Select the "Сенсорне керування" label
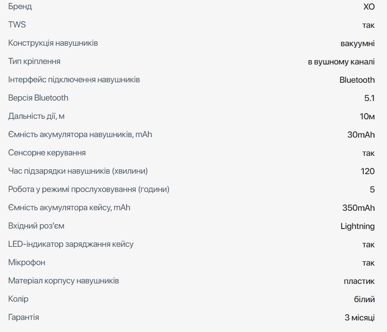The image size is (387, 332). 47,153
